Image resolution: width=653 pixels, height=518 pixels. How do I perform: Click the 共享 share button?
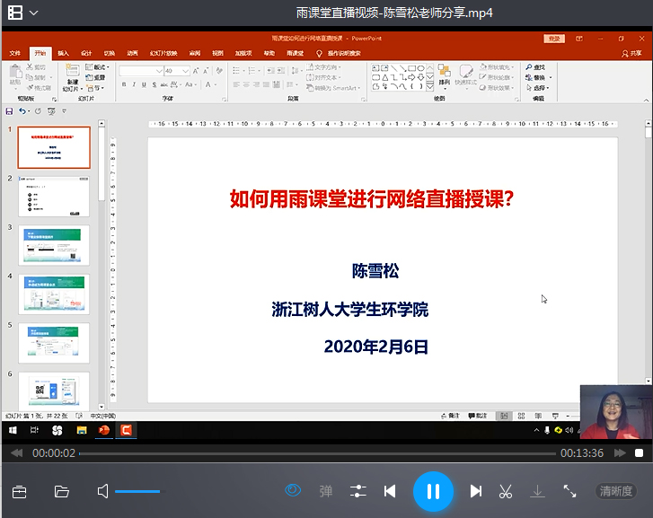[x=631, y=53]
